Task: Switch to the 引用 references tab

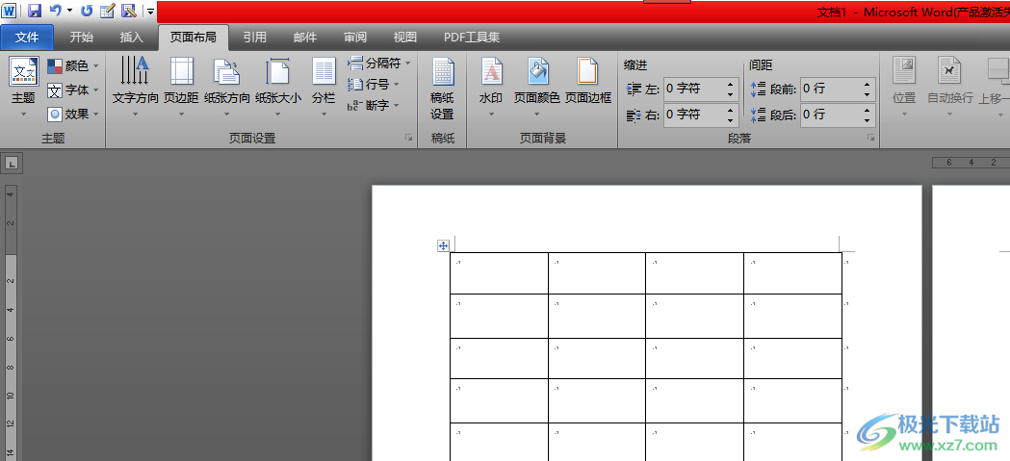Action: click(254, 38)
